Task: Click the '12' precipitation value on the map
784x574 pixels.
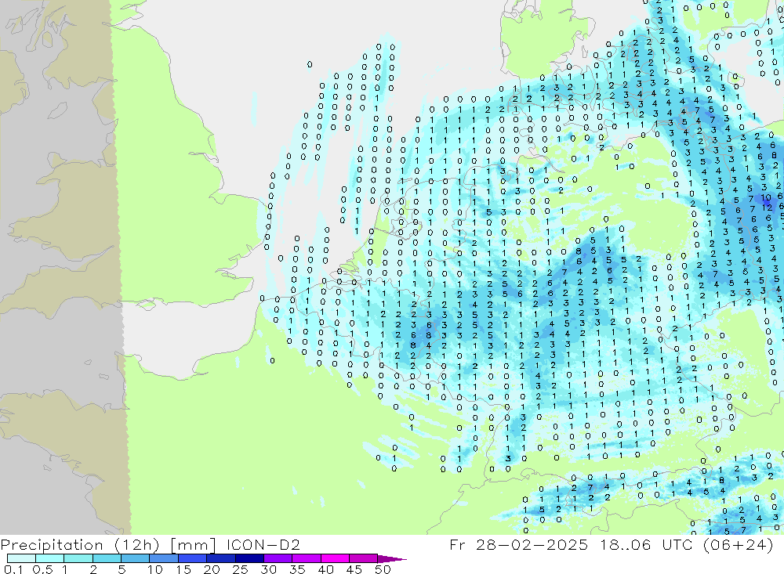Action: coord(768,207)
